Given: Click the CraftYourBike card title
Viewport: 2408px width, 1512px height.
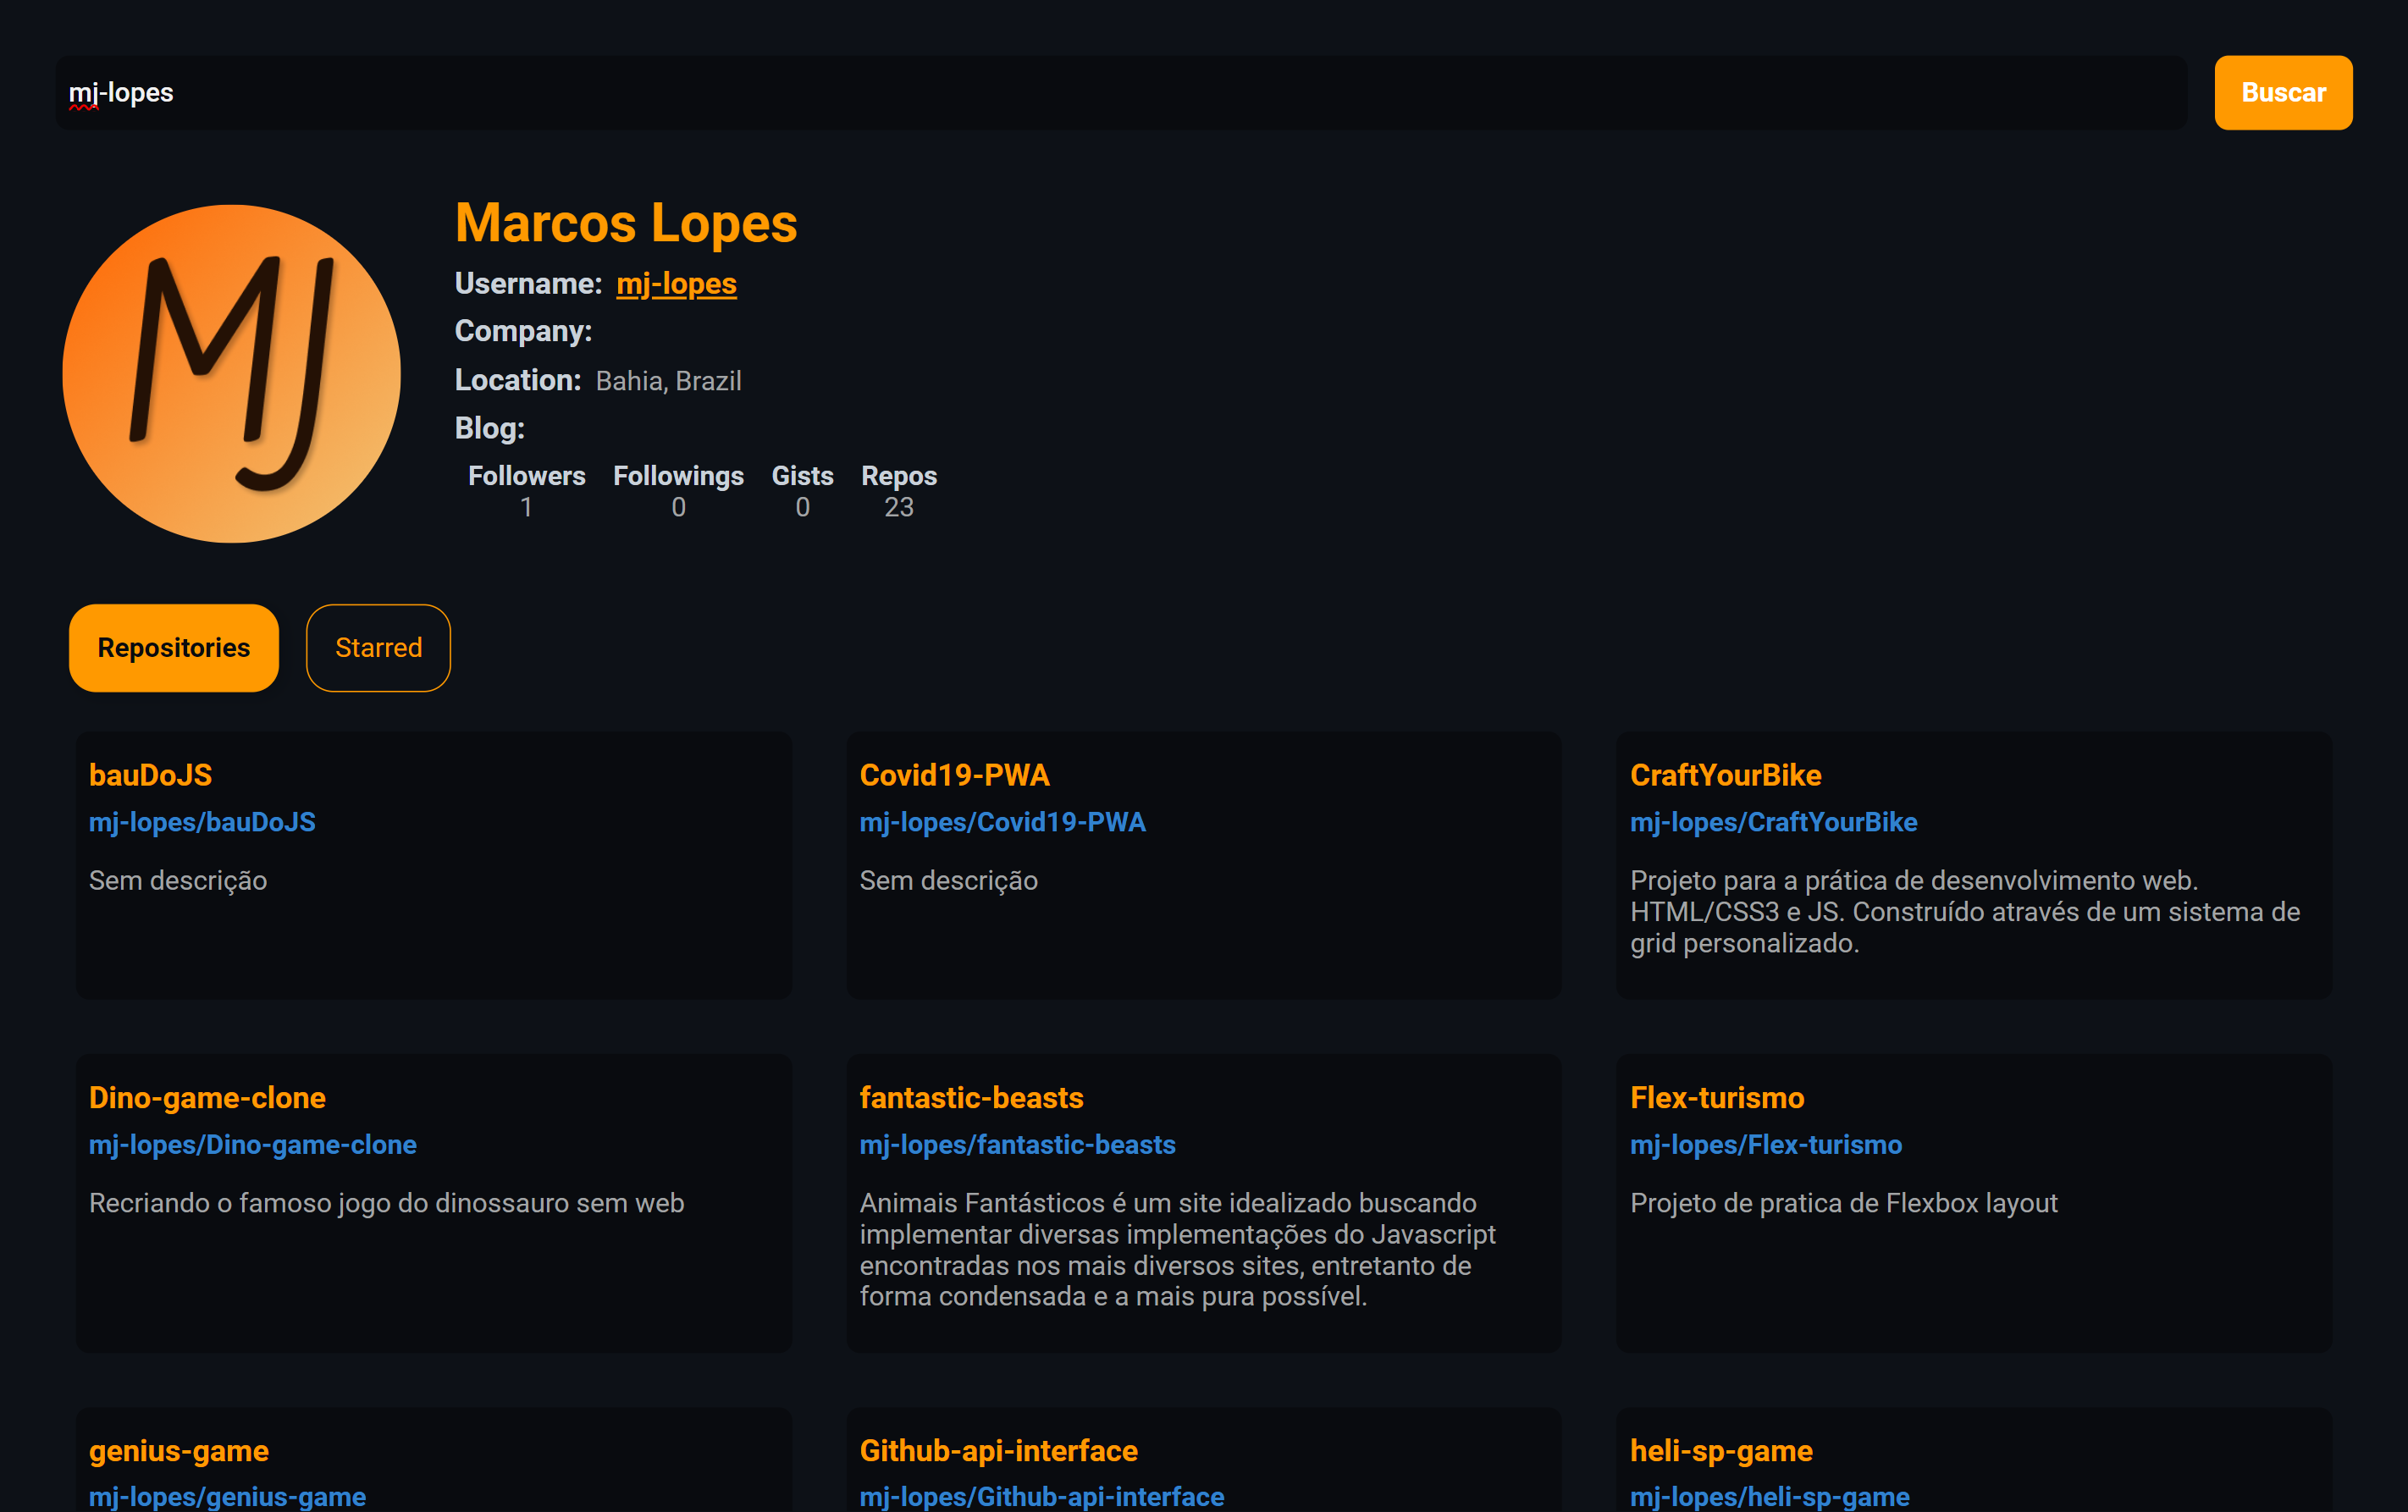Looking at the screenshot, I should click(1725, 775).
